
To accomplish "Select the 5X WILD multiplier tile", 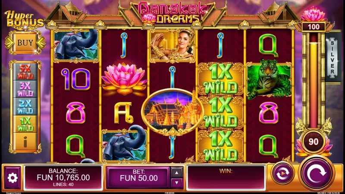I will pyautogui.click(x=25, y=72).
